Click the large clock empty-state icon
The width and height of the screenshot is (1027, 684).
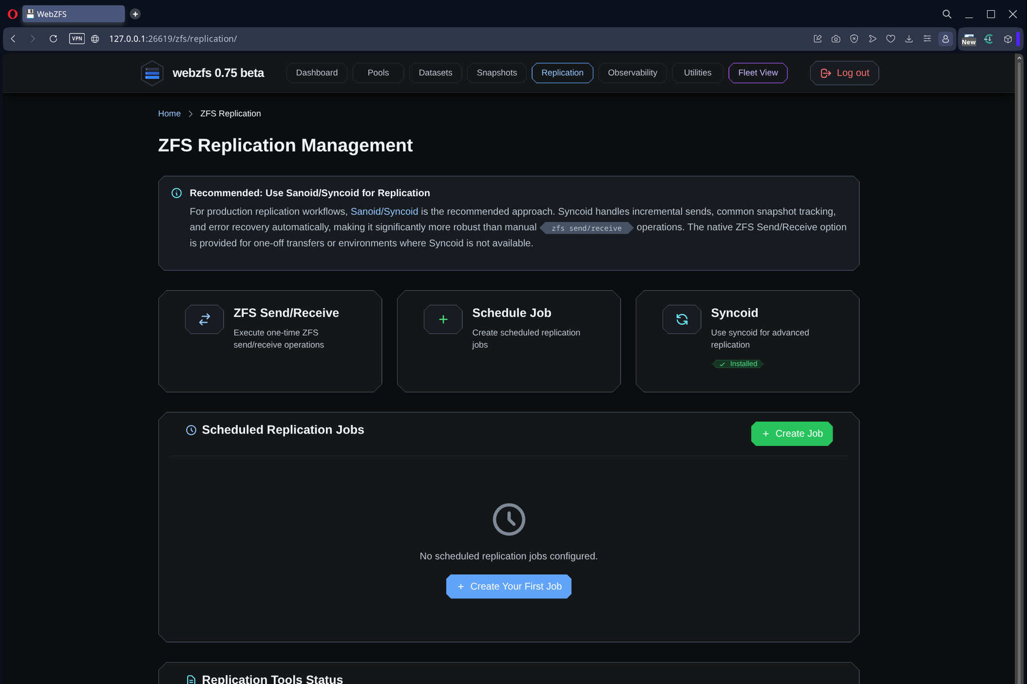509,519
